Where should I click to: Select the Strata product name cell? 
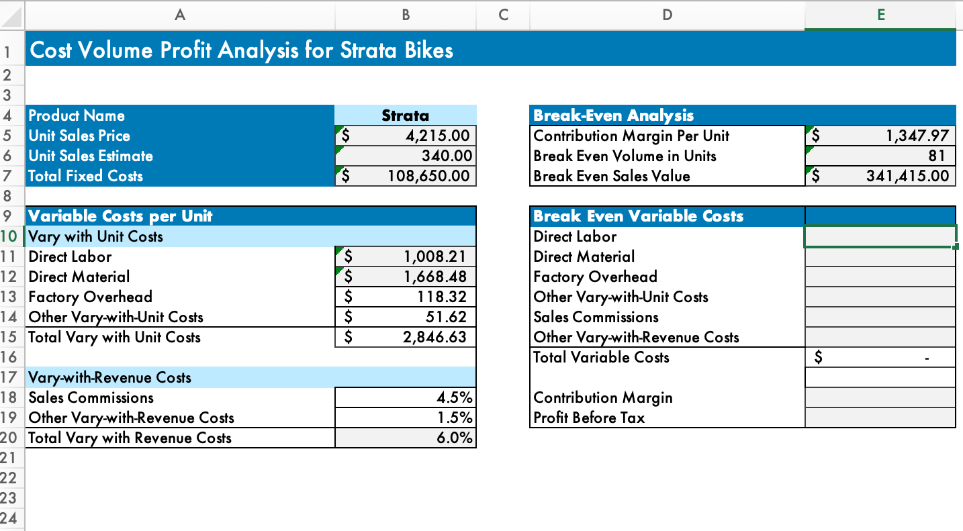(405, 115)
